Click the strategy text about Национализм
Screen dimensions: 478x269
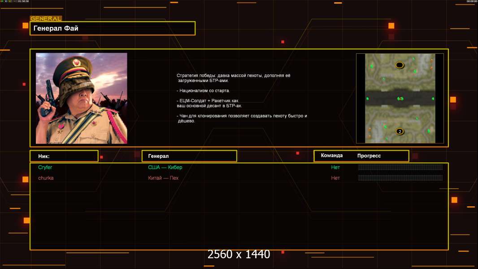203,91
